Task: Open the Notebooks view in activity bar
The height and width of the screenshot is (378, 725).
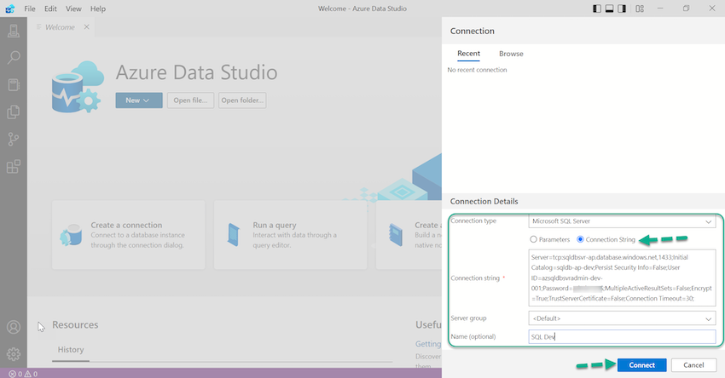Action: (13, 85)
